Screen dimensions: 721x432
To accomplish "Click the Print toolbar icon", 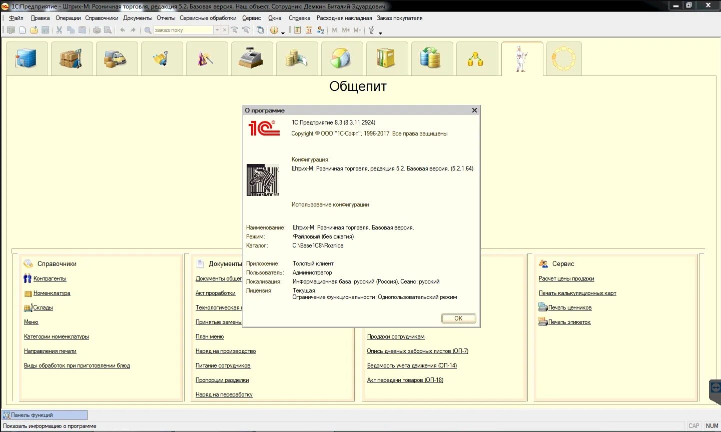I will click(97, 30).
